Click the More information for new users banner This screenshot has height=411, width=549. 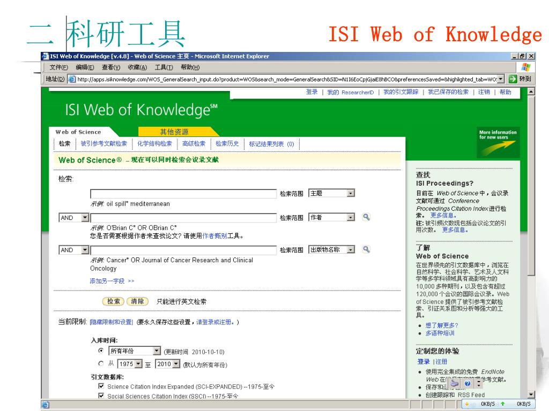498,142
